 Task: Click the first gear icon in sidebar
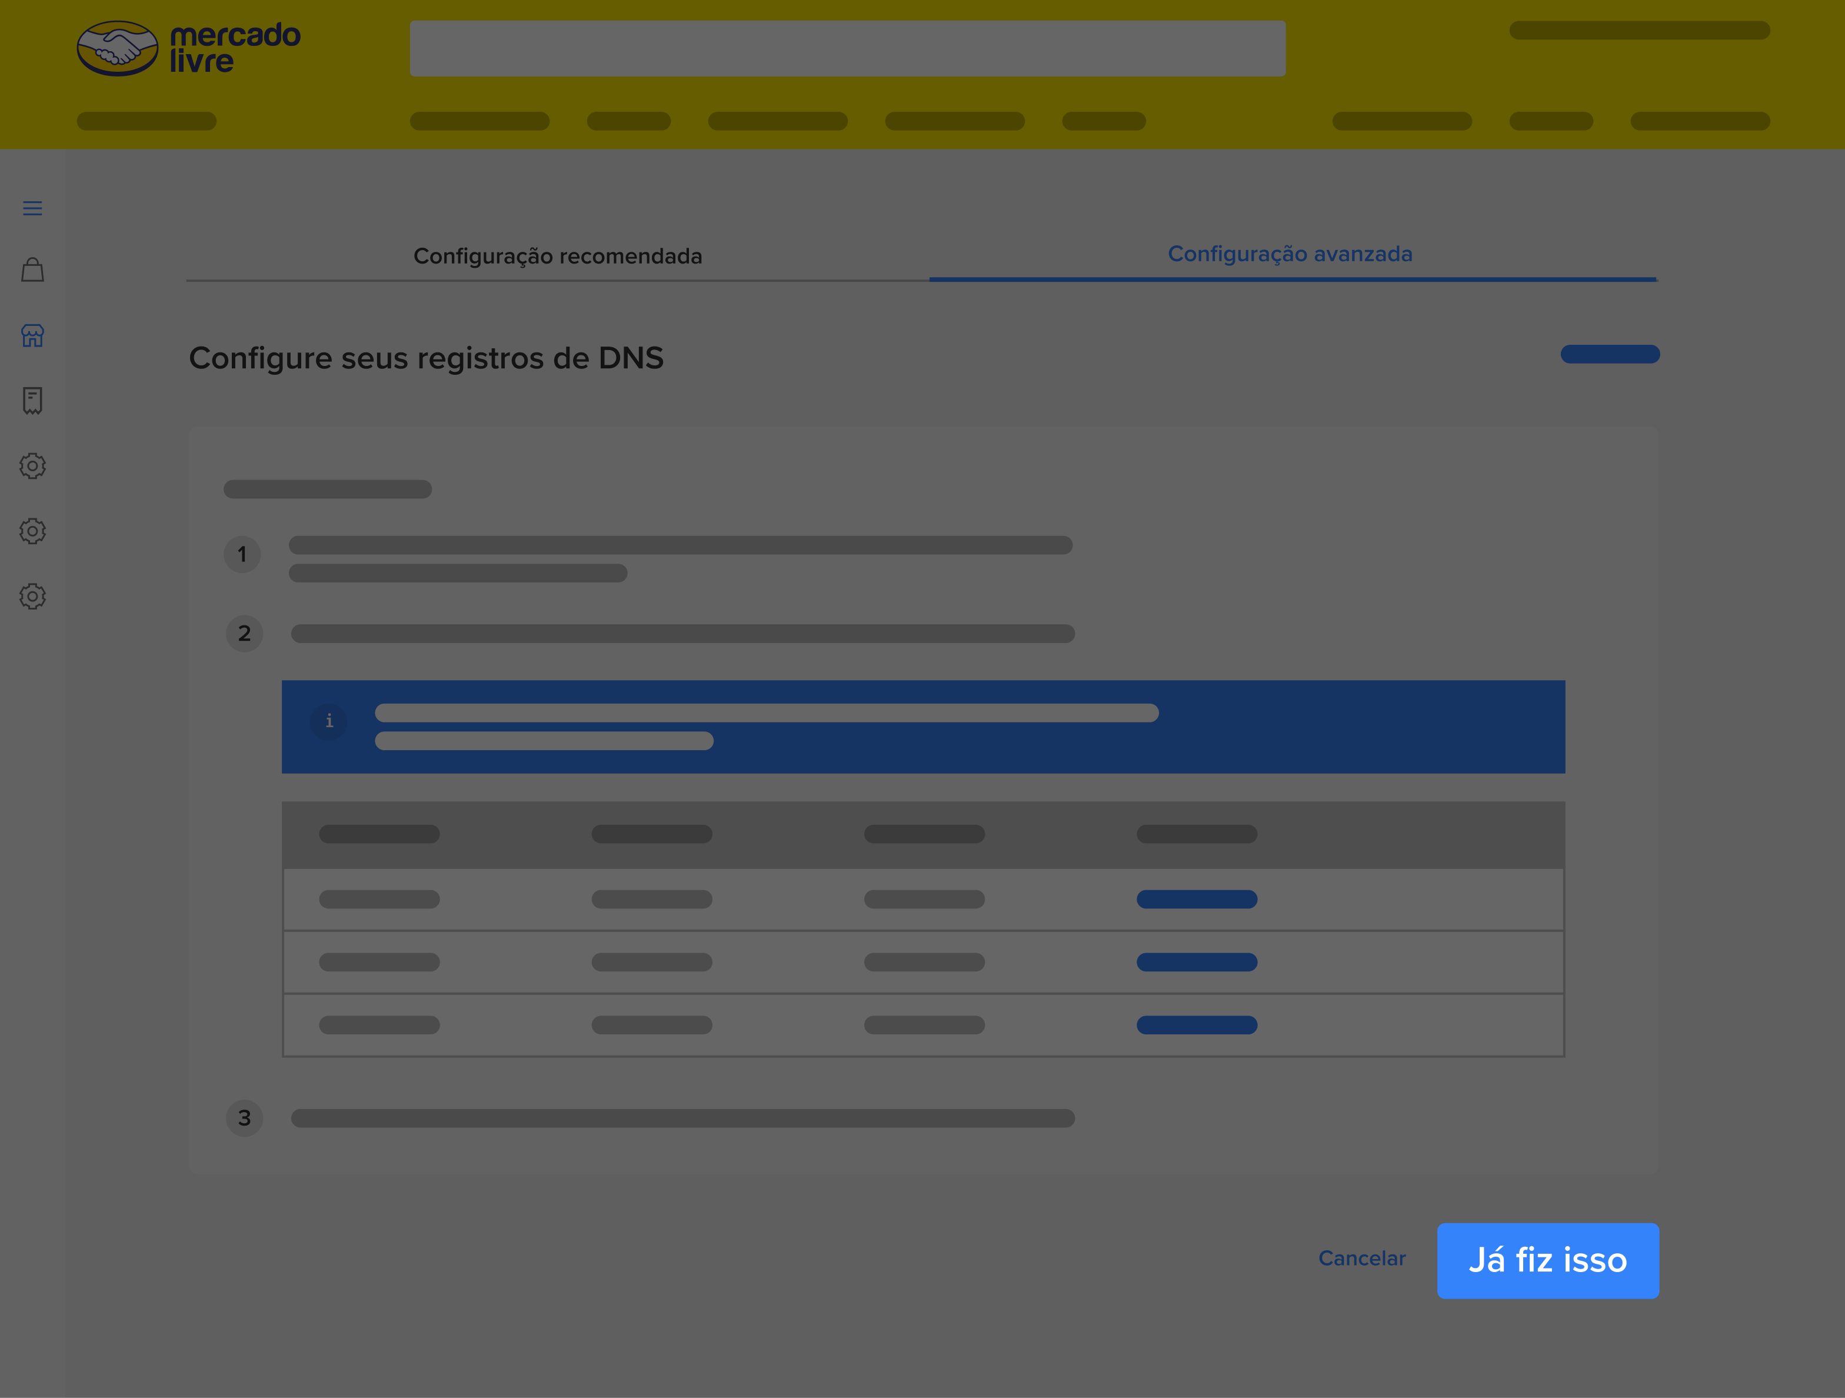32,465
